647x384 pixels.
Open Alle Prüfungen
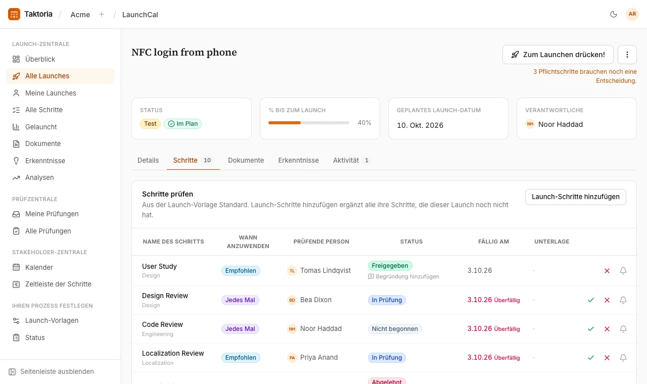61,231
